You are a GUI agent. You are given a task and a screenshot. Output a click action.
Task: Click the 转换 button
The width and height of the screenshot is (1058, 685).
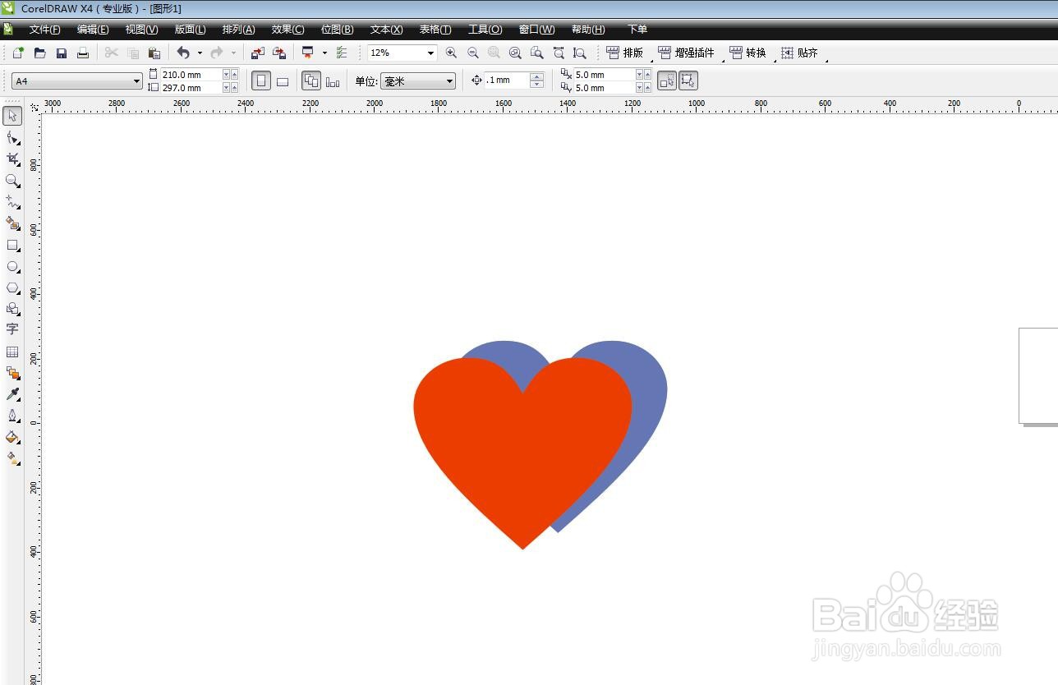coord(747,53)
